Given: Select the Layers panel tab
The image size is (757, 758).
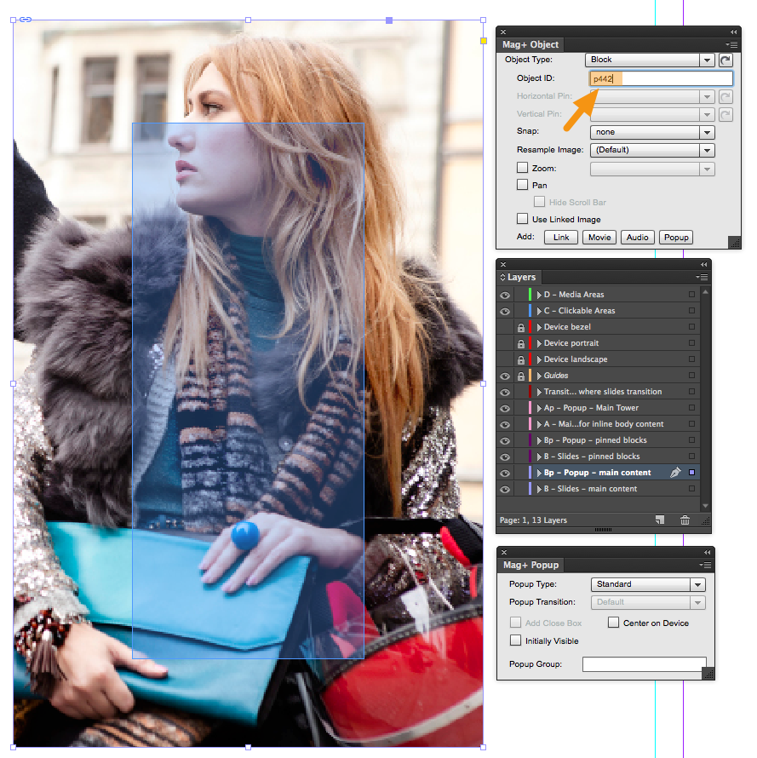Looking at the screenshot, I should [519, 277].
